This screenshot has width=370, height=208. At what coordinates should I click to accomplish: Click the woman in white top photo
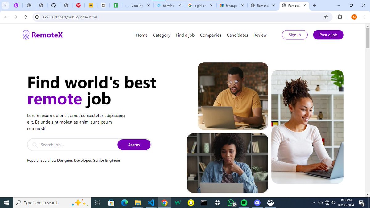coord(307,127)
